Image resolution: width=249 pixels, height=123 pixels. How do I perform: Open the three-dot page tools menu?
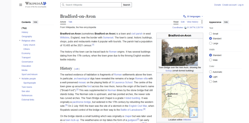click(x=202, y=22)
